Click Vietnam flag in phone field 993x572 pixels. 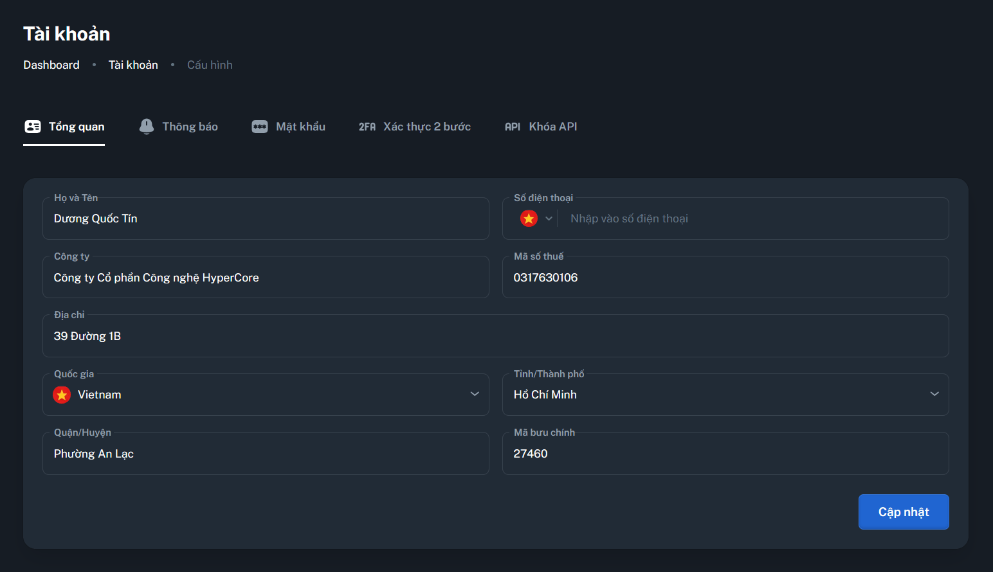coord(529,219)
